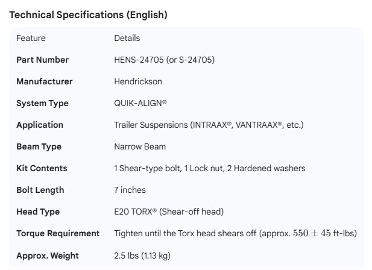Click the Kit Contents row label
The image size is (372, 270).
click(42, 168)
